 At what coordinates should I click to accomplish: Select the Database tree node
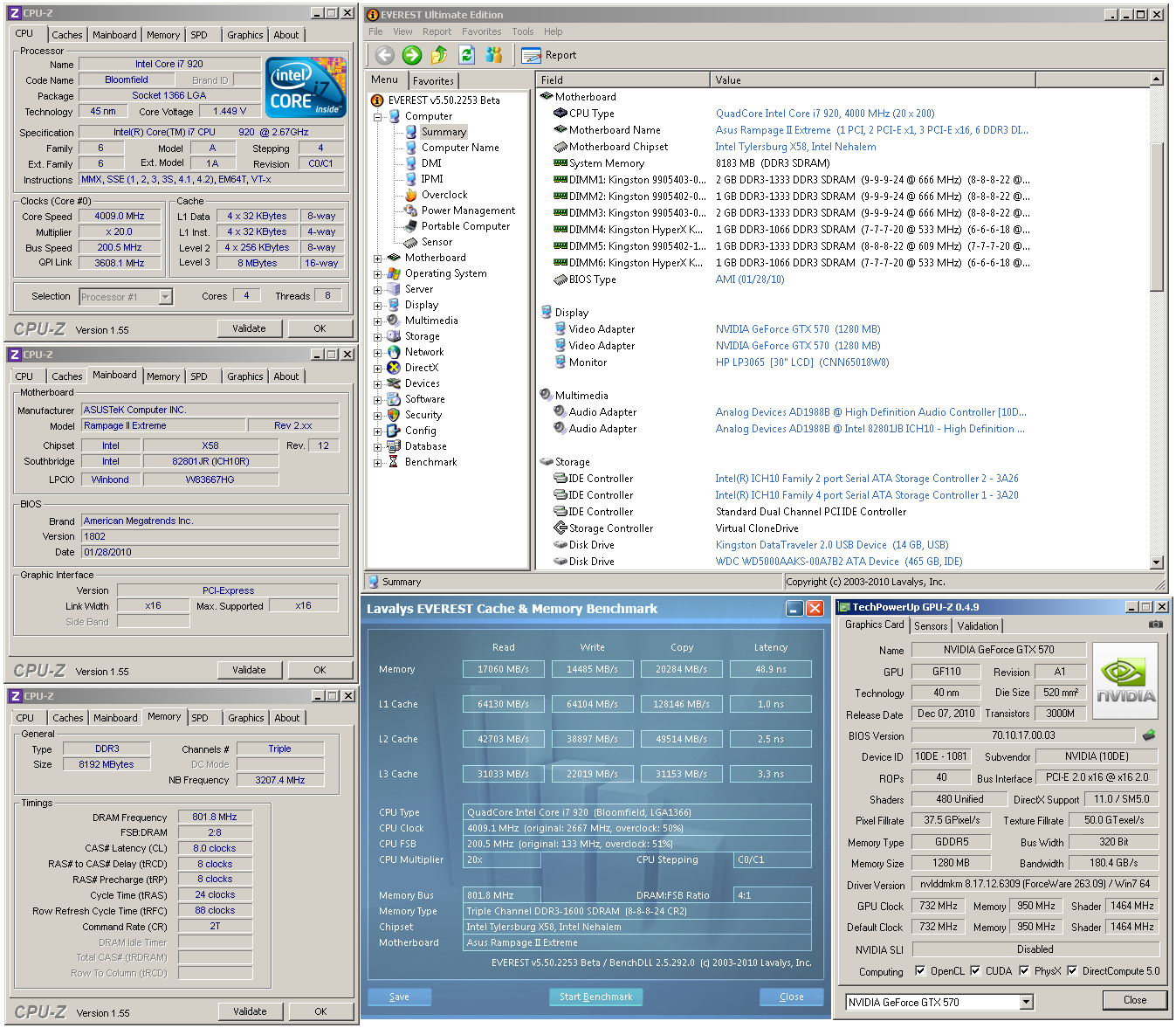coord(426,446)
